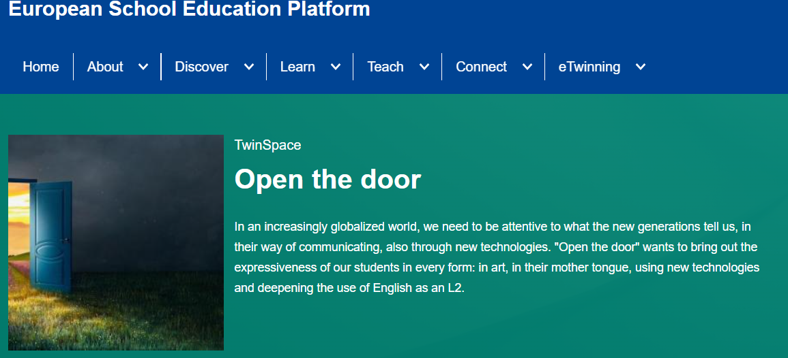Expand the Discover dropdown chevron
The width and height of the screenshot is (788, 358).
[249, 67]
